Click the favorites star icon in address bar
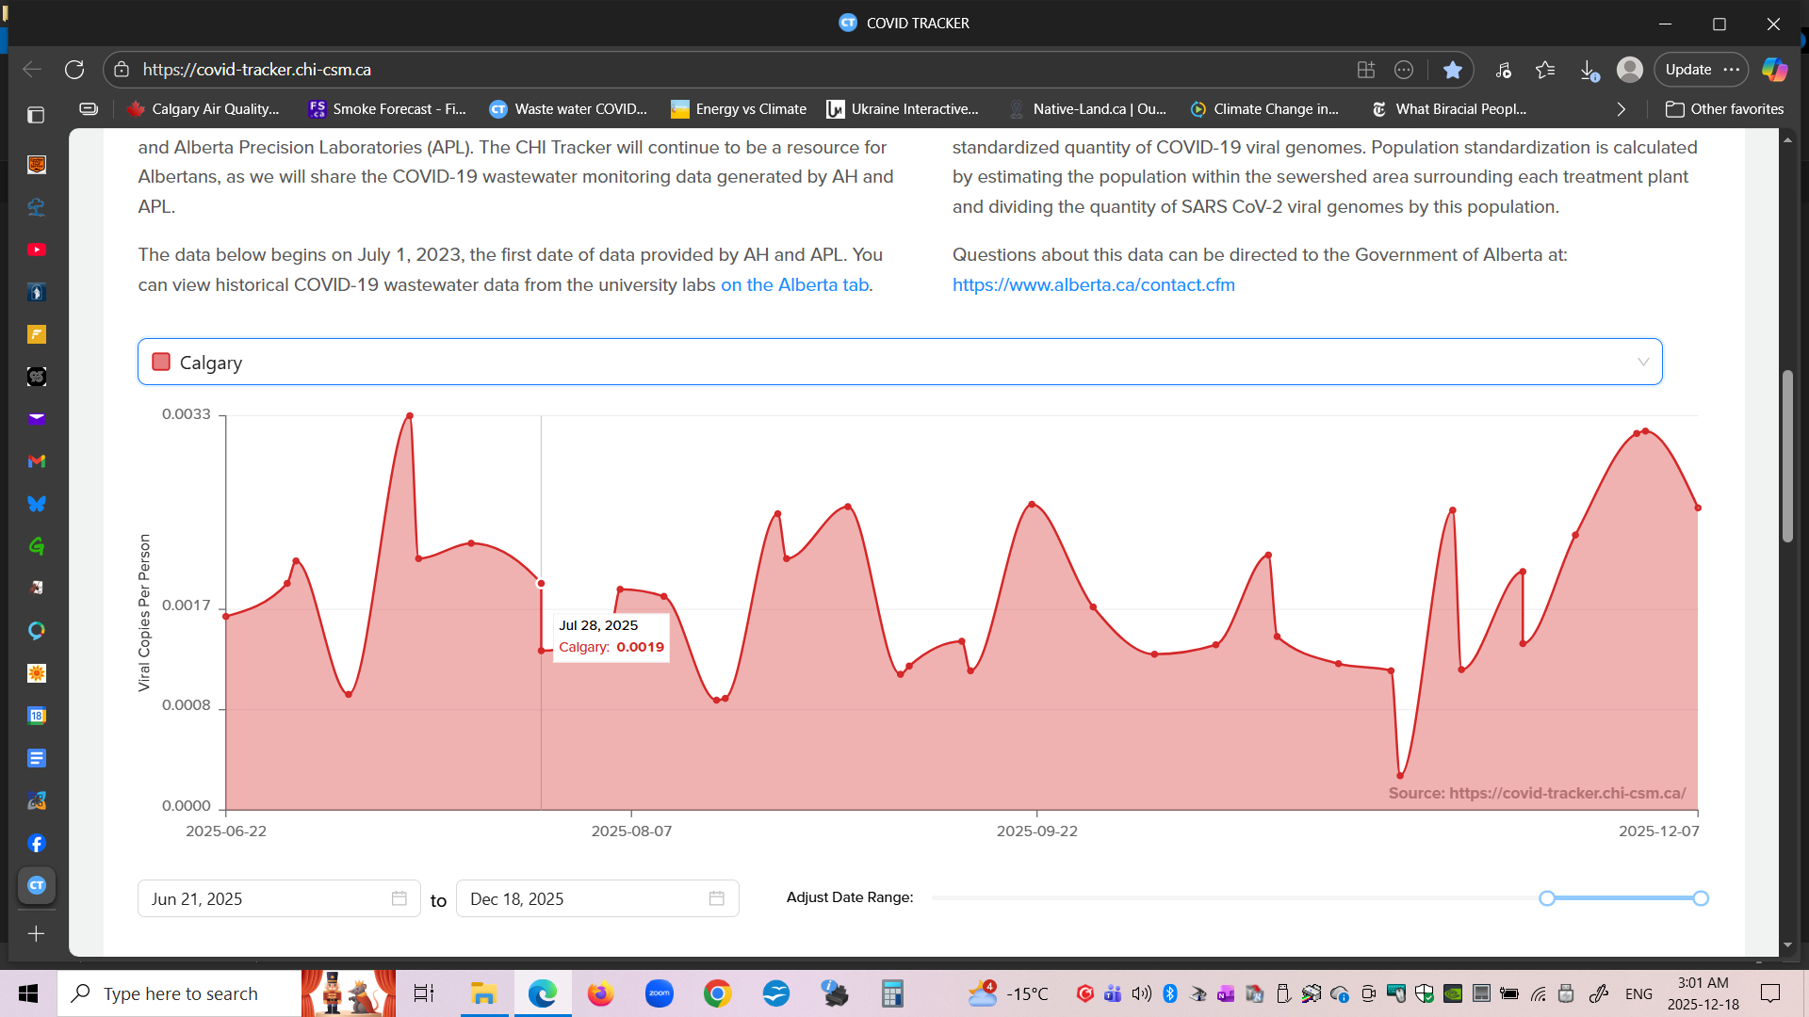The height and width of the screenshot is (1017, 1809). point(1452,70)
